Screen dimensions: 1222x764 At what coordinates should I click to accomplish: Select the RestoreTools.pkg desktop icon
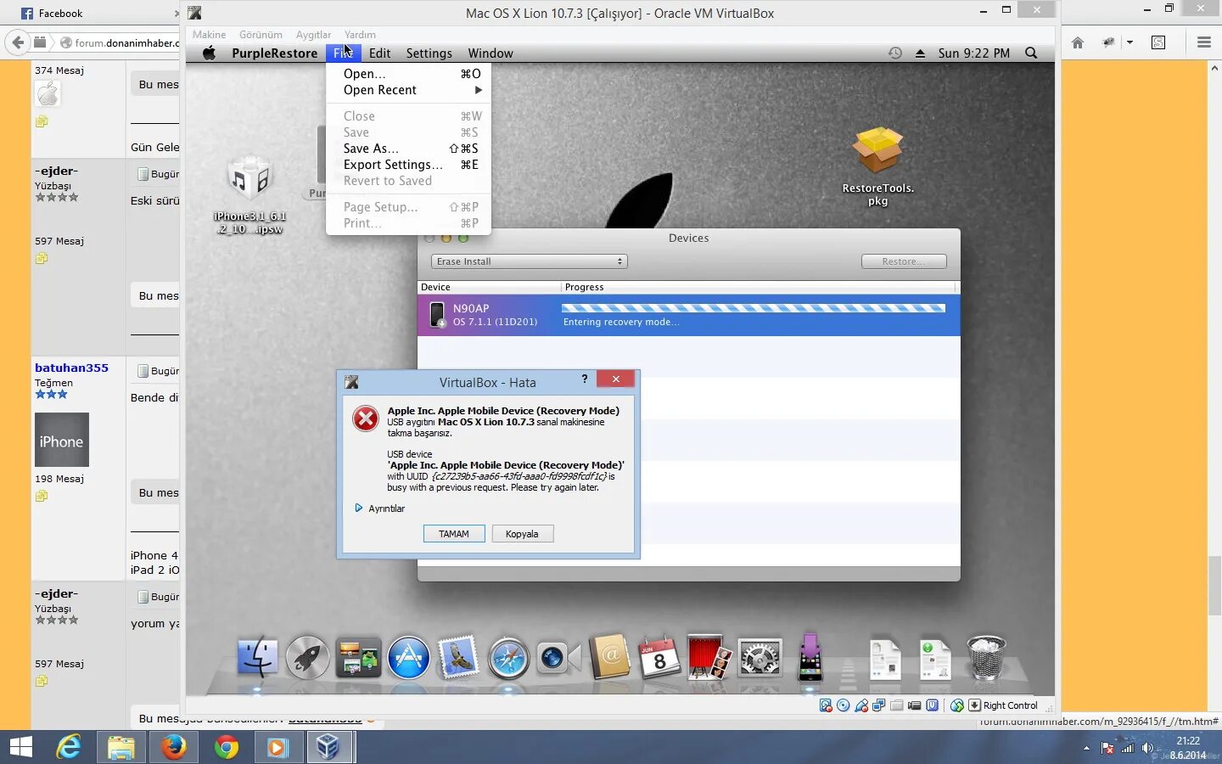click(877, 167)
